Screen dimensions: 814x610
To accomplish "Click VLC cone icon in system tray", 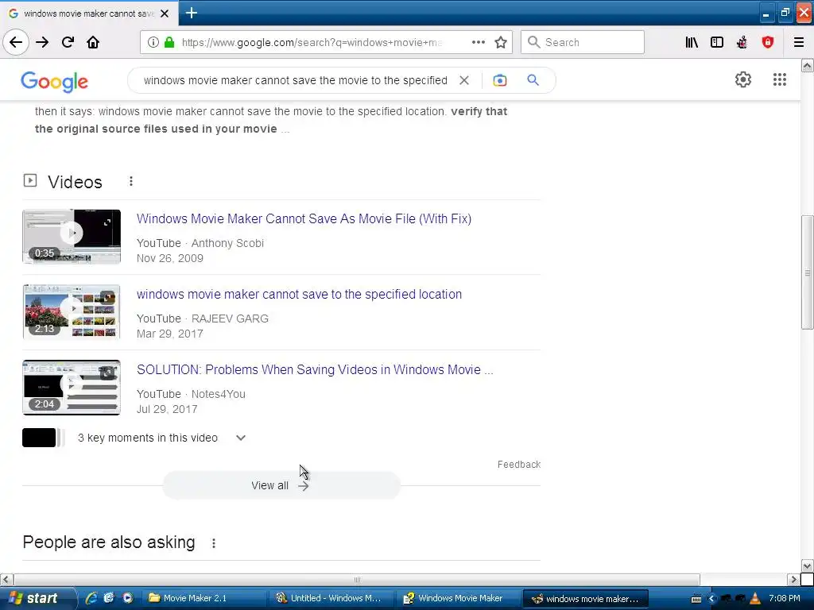I will point(755,599).
